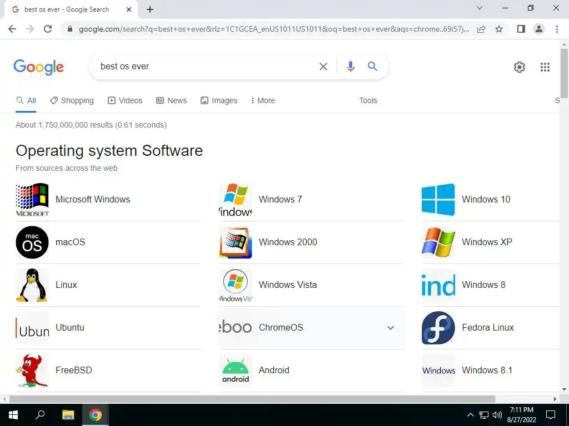Switch to the Shopping tab
Screen dimensions: 569x426
click(x=72, y=100)
